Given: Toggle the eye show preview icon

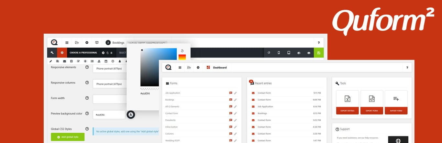Looking at the screenshot, I should coord(309,53).
